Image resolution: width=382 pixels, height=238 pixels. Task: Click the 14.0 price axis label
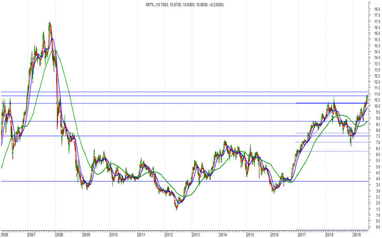point(377,58)
